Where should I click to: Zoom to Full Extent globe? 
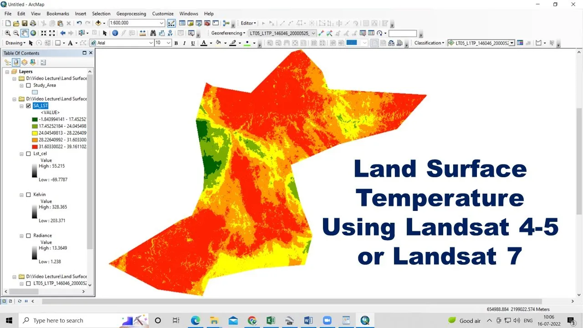coord(33,33)
